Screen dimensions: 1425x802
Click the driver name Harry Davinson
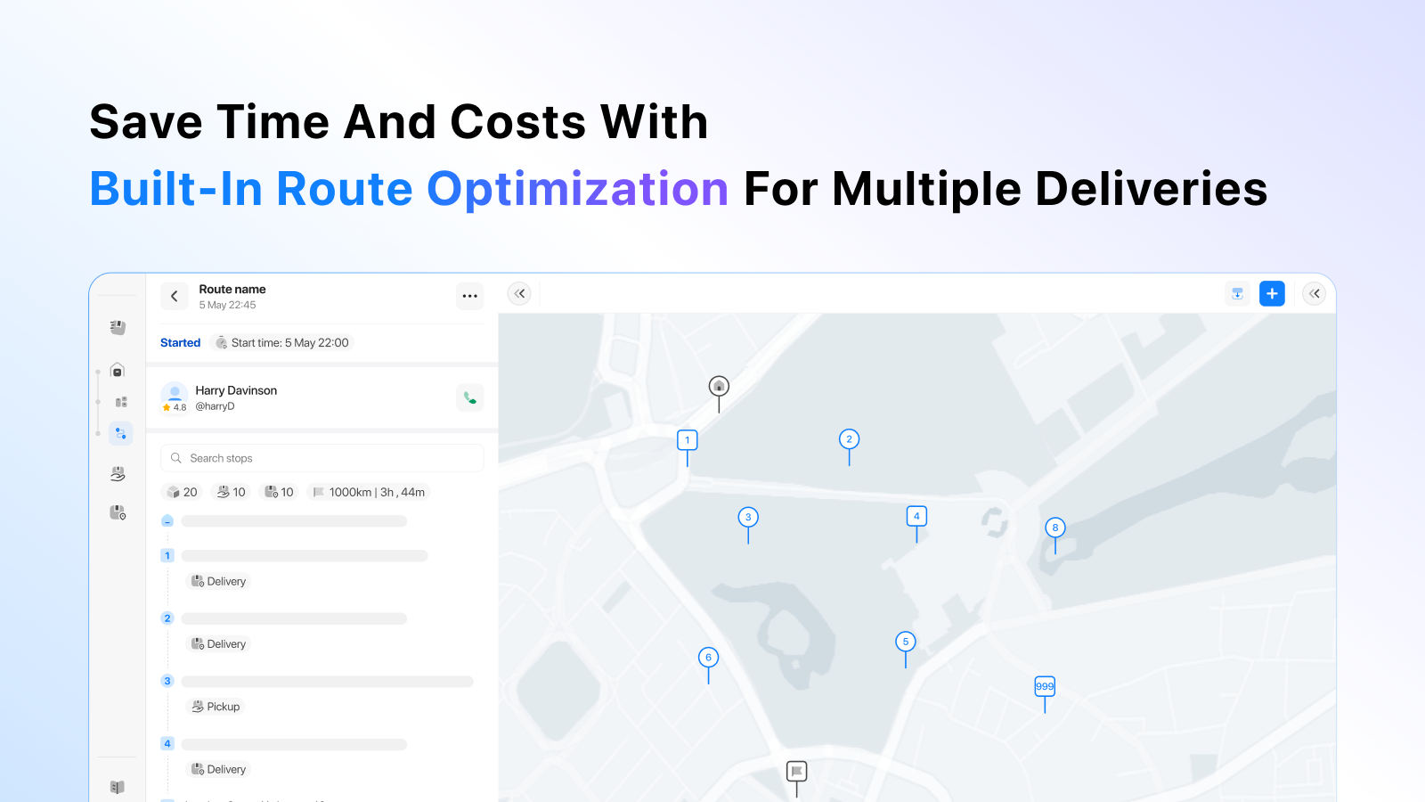pos(236,390)
